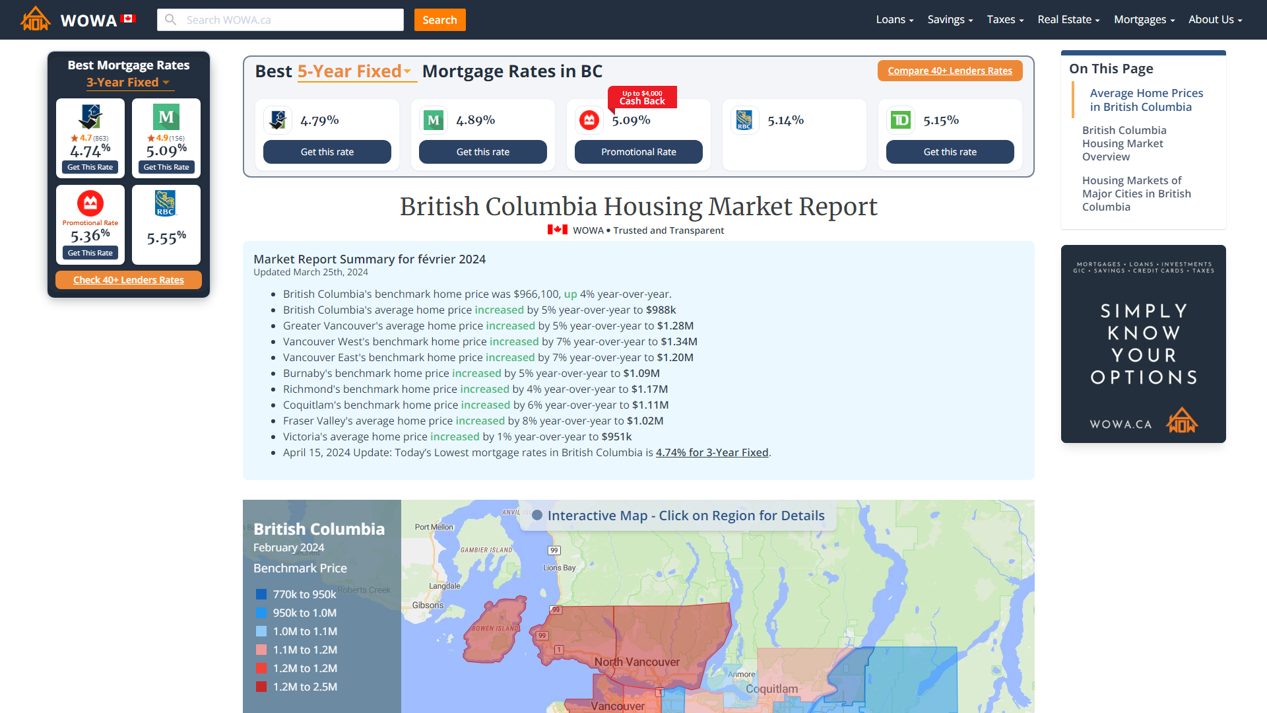
Task: Click the Search WOWA.ca input field
Action: (280, 20)
